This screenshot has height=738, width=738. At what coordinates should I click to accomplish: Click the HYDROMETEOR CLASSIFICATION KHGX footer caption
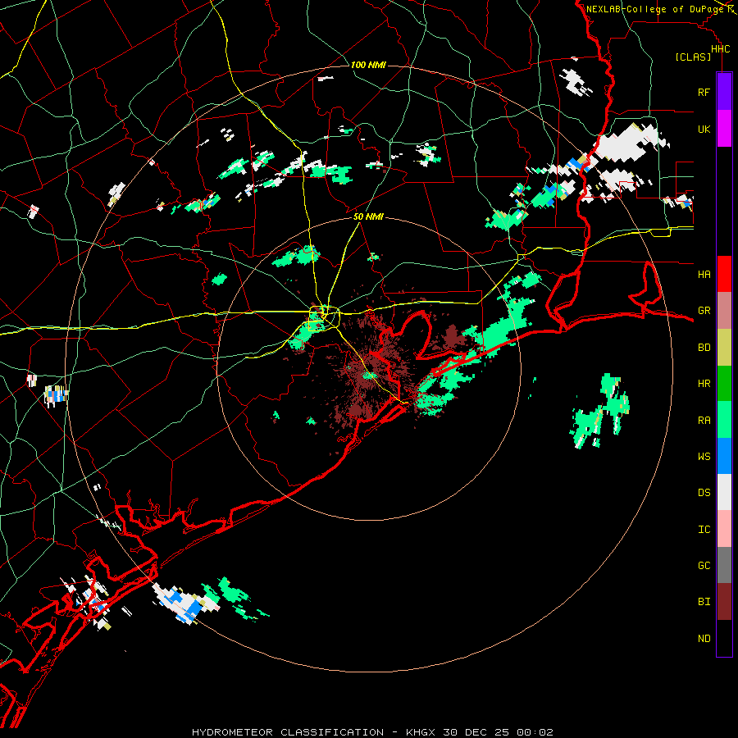[x=372, y=732]
